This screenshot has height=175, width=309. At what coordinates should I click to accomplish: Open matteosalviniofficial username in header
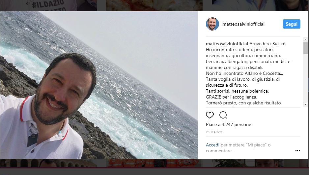click(243, 24)
